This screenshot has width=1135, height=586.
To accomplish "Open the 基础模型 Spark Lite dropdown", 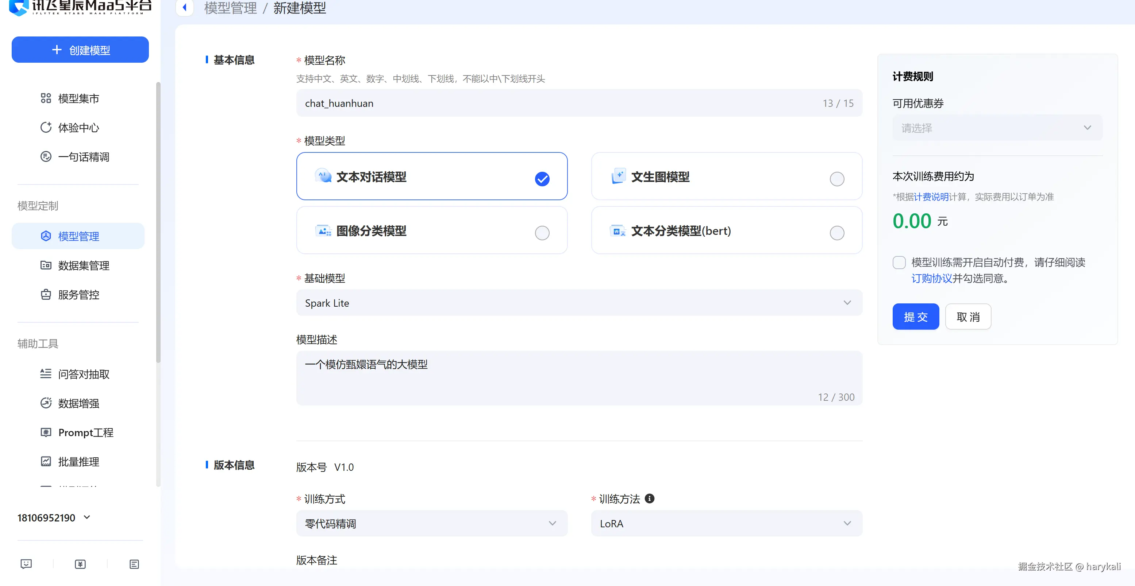I will [579, 302].
